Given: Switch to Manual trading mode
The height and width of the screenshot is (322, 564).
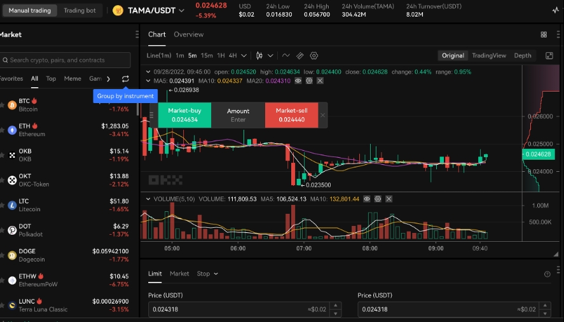Looking at the screenshot, I should pos(29,10).
